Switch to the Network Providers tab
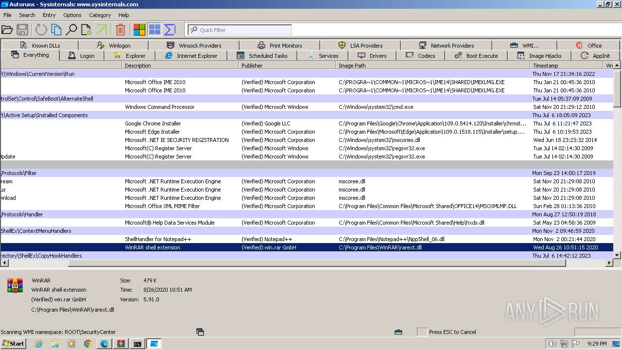Viewport: 622px width, 350px height. point(446,45)
